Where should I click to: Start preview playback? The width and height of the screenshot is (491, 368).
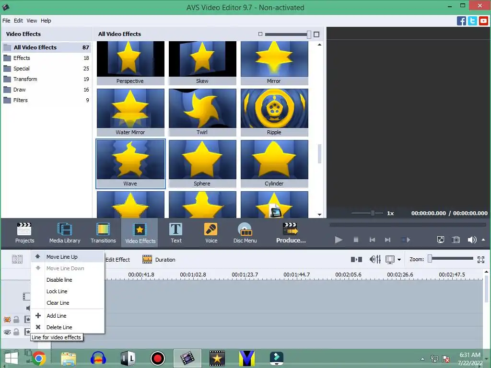(339, 240)
